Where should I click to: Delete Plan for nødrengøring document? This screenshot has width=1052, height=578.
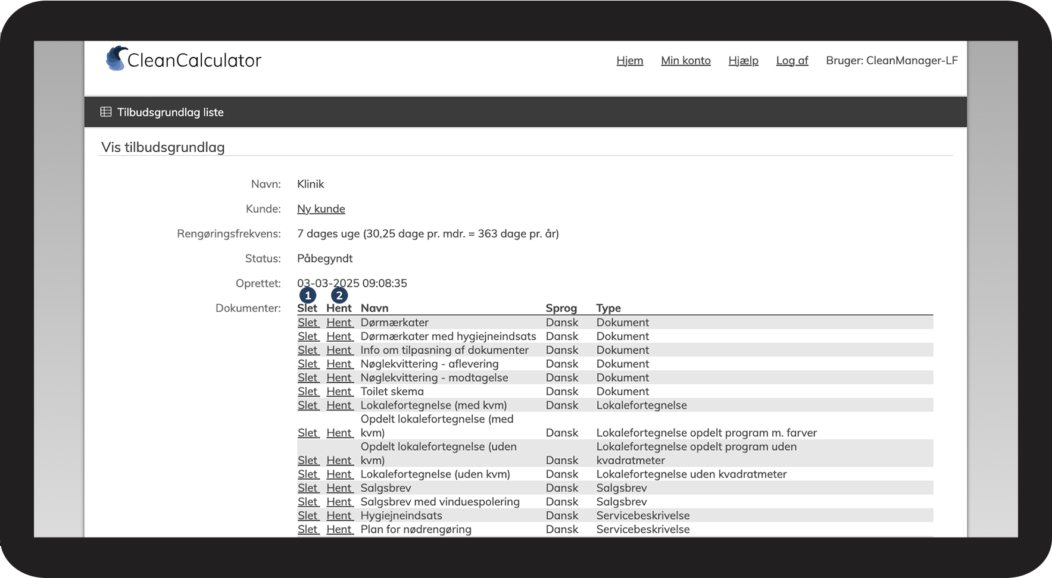point(308,529)
